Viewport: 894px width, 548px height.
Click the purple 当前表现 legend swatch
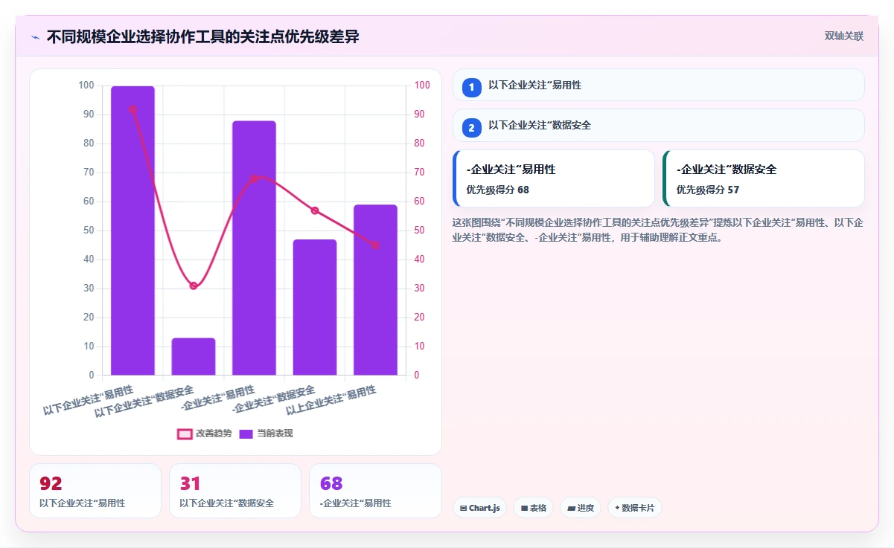coord(246,433)
